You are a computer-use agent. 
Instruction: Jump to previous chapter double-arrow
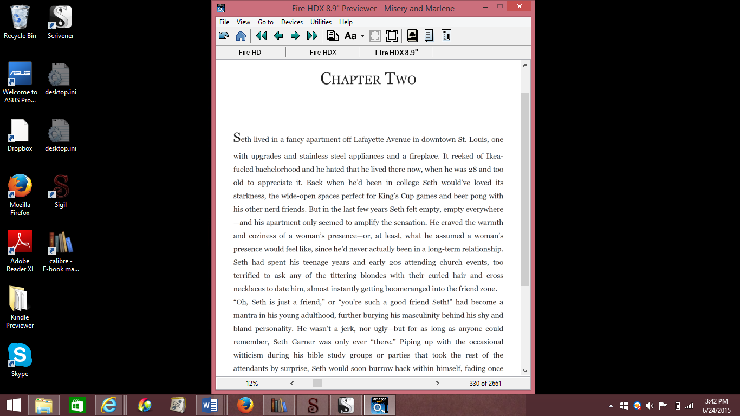tap(261, 36)
